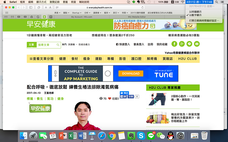This screenshot has height=142, width=228.
Task: Open Notification Center icon
Action: pyautogui.click(x=222, y=2)
